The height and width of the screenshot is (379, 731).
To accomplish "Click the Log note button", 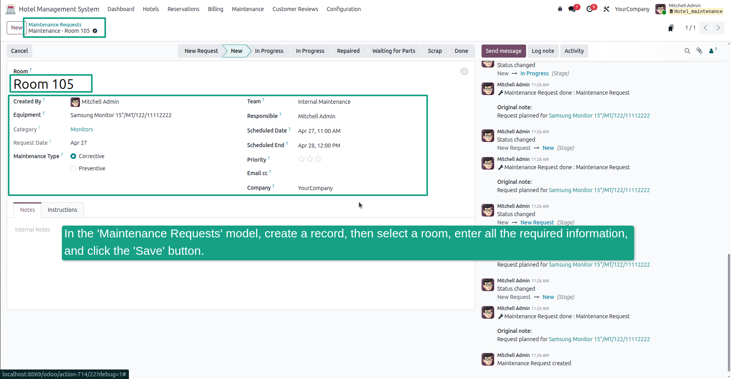I will coord(543,51).
